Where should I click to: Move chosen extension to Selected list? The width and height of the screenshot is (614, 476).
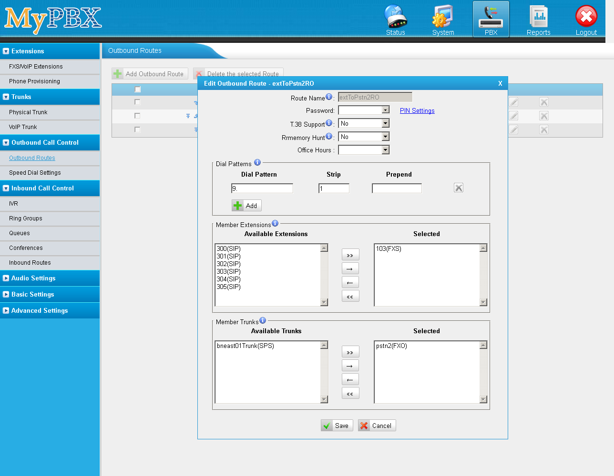click(350, 268)
